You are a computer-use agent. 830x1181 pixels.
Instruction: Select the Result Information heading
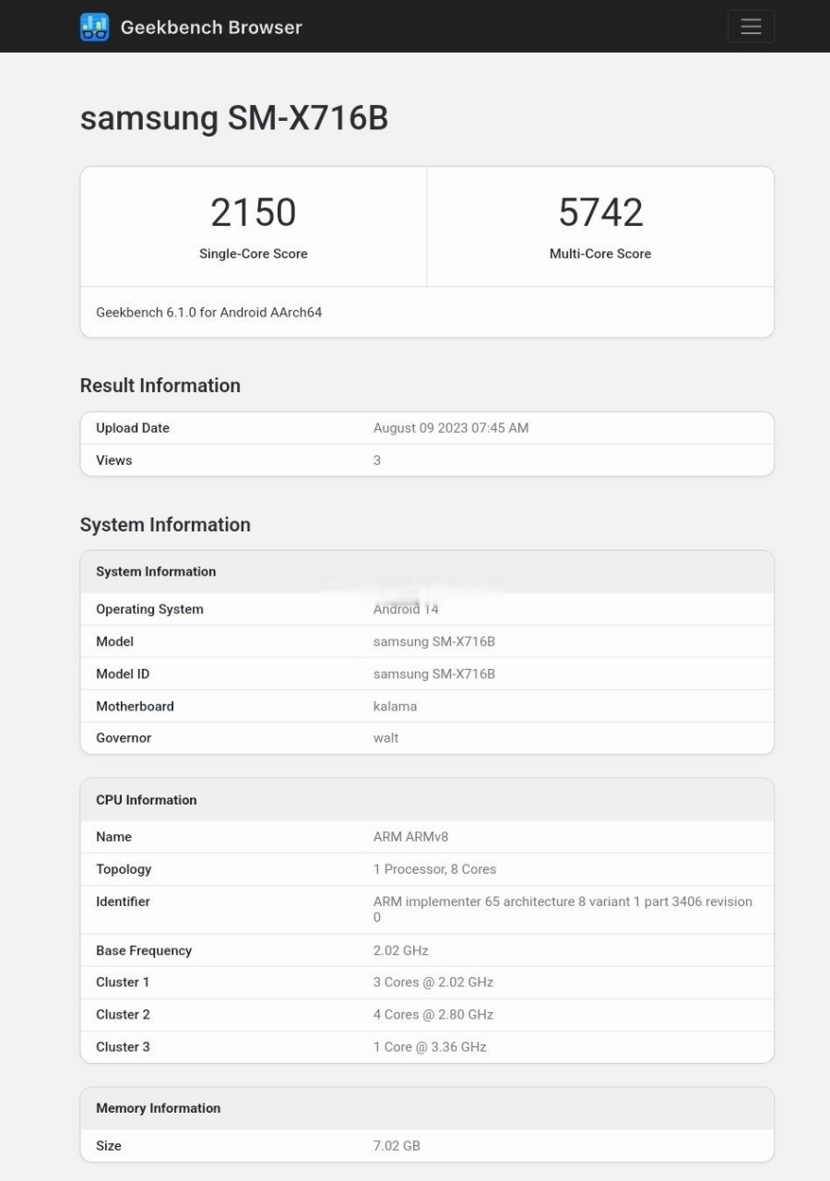click(x=160, y=386)
